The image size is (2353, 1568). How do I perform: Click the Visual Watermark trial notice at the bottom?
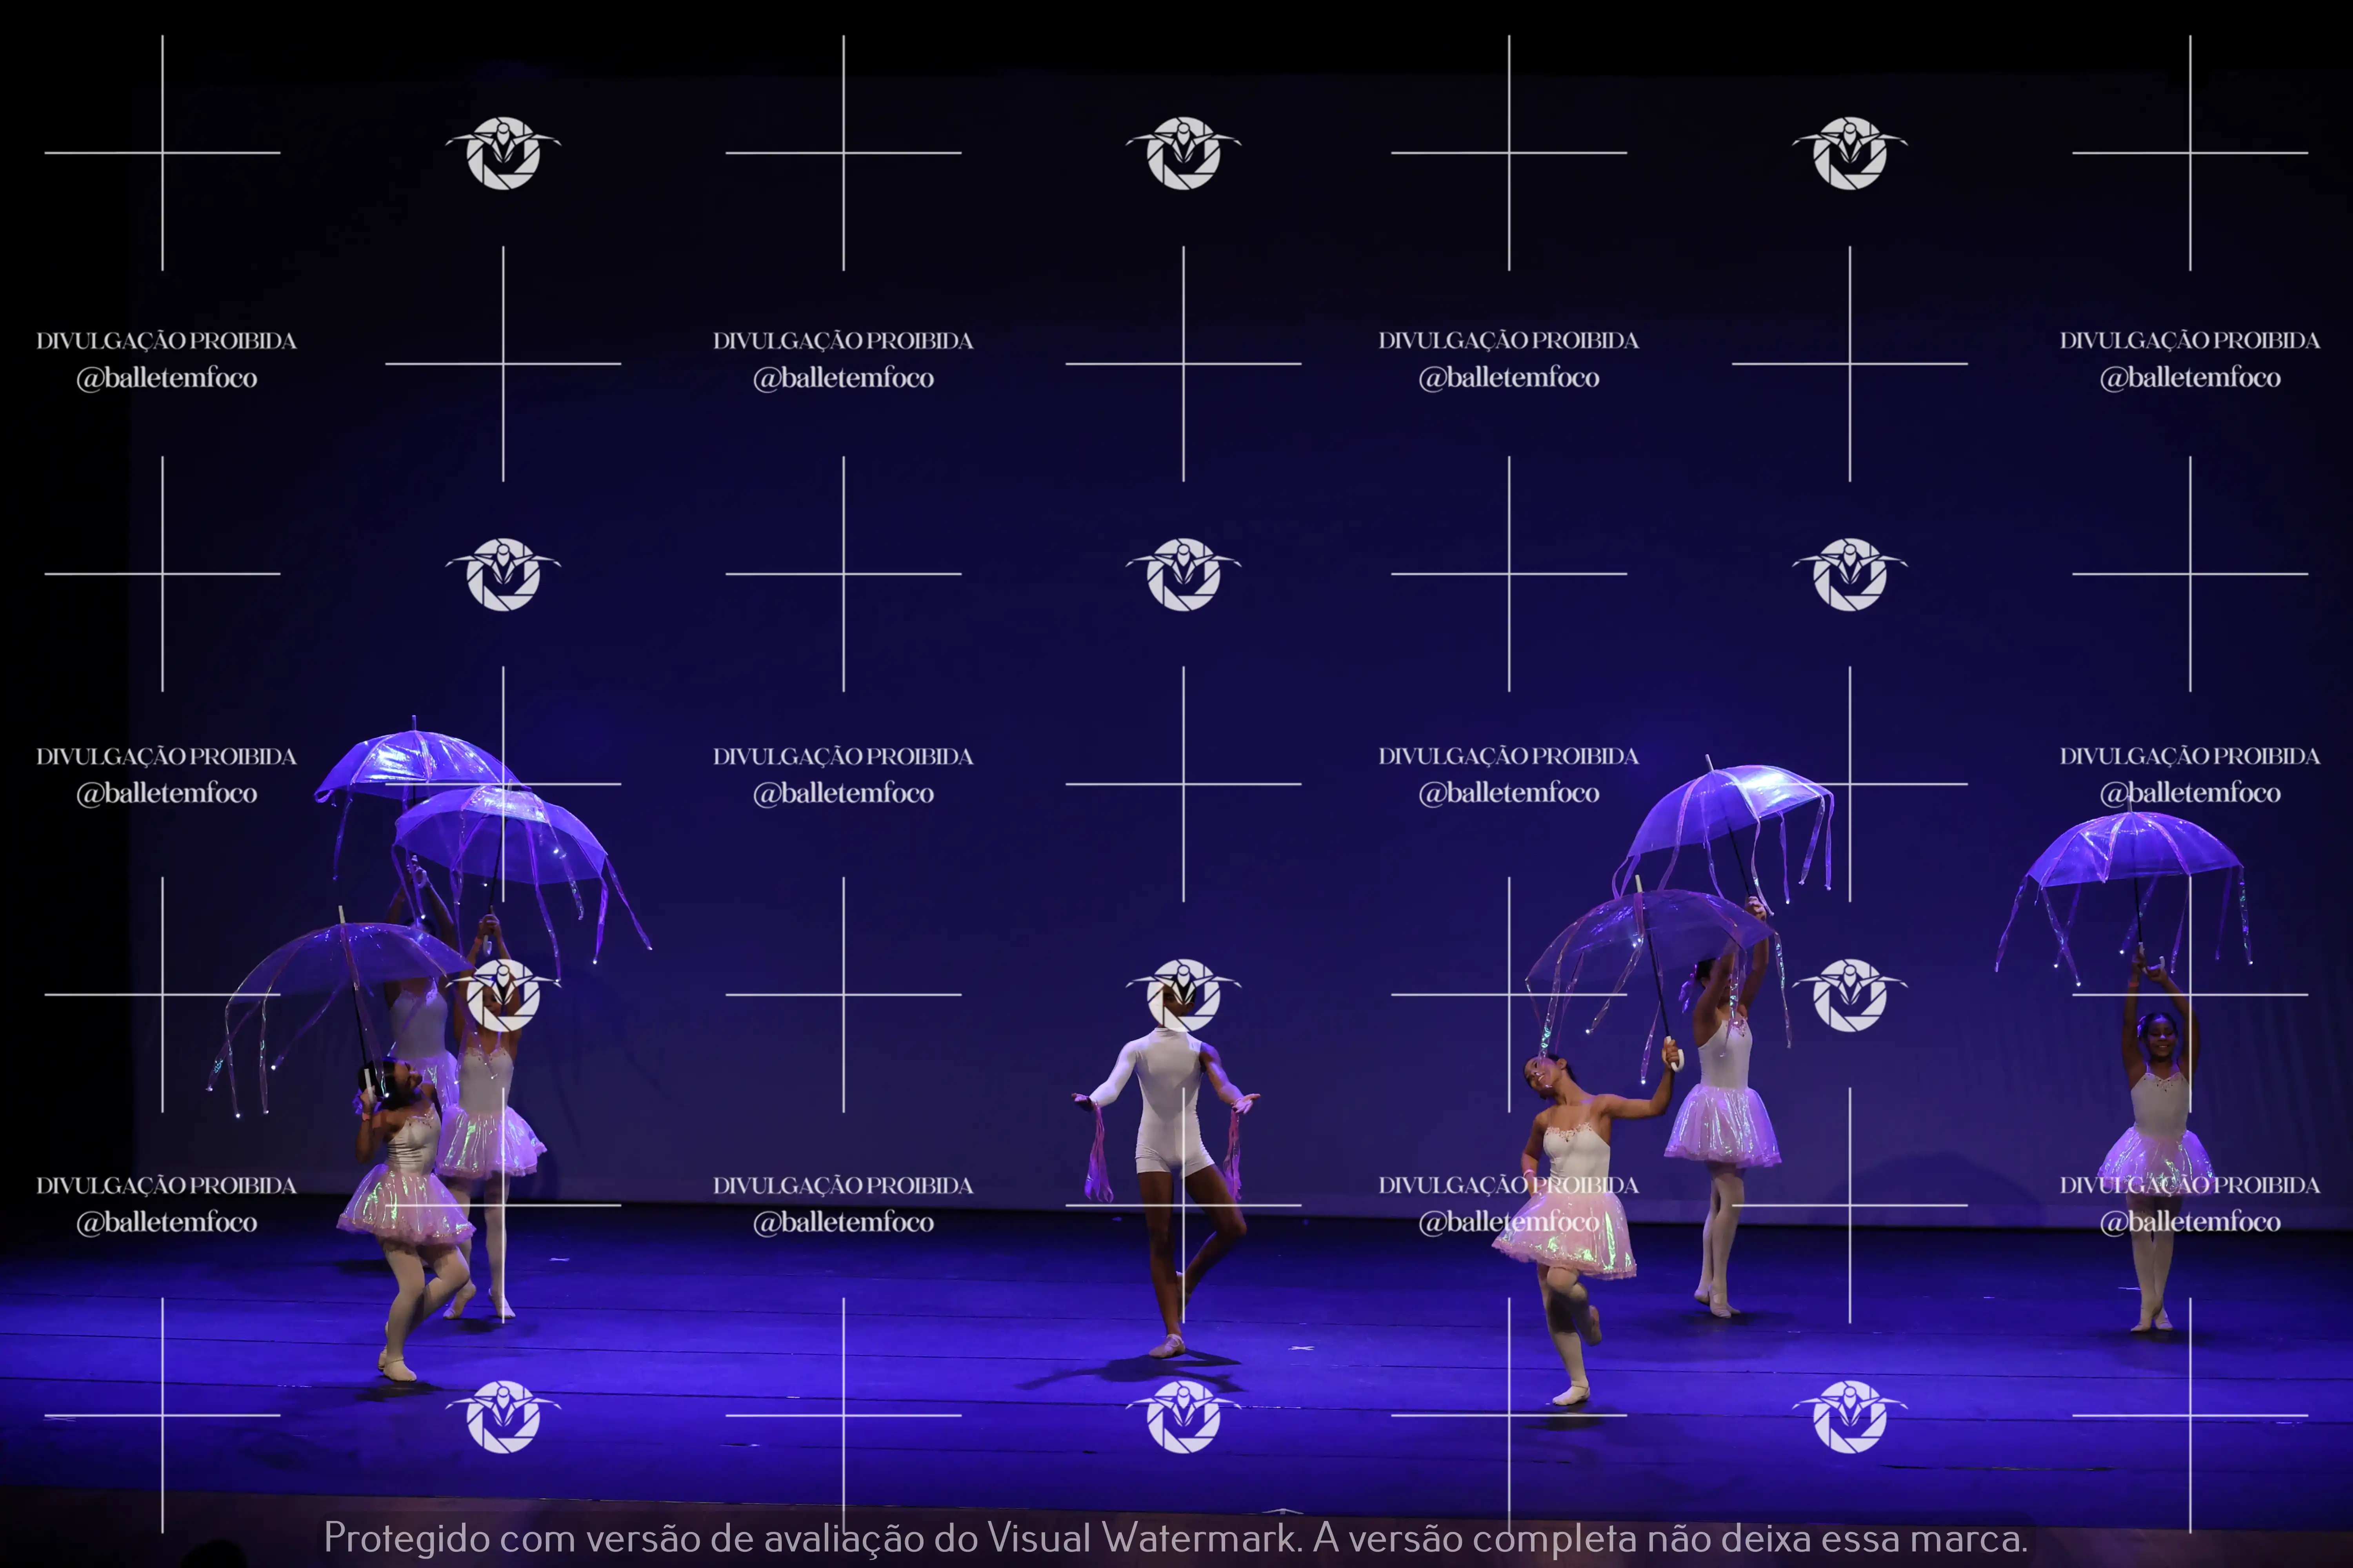tap(1175, 1538)
